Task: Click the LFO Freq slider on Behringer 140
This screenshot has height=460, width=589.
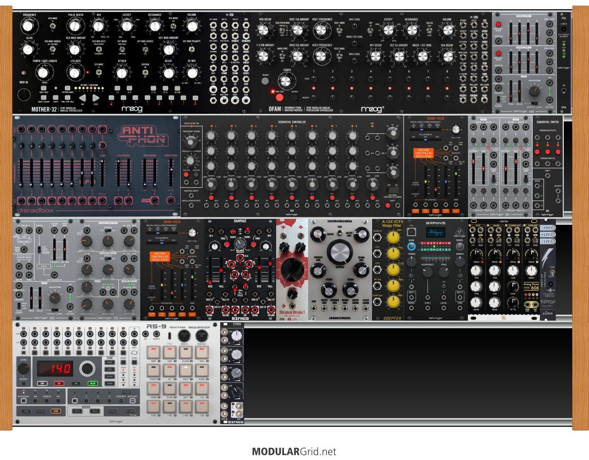Action: tap(511, 91)
